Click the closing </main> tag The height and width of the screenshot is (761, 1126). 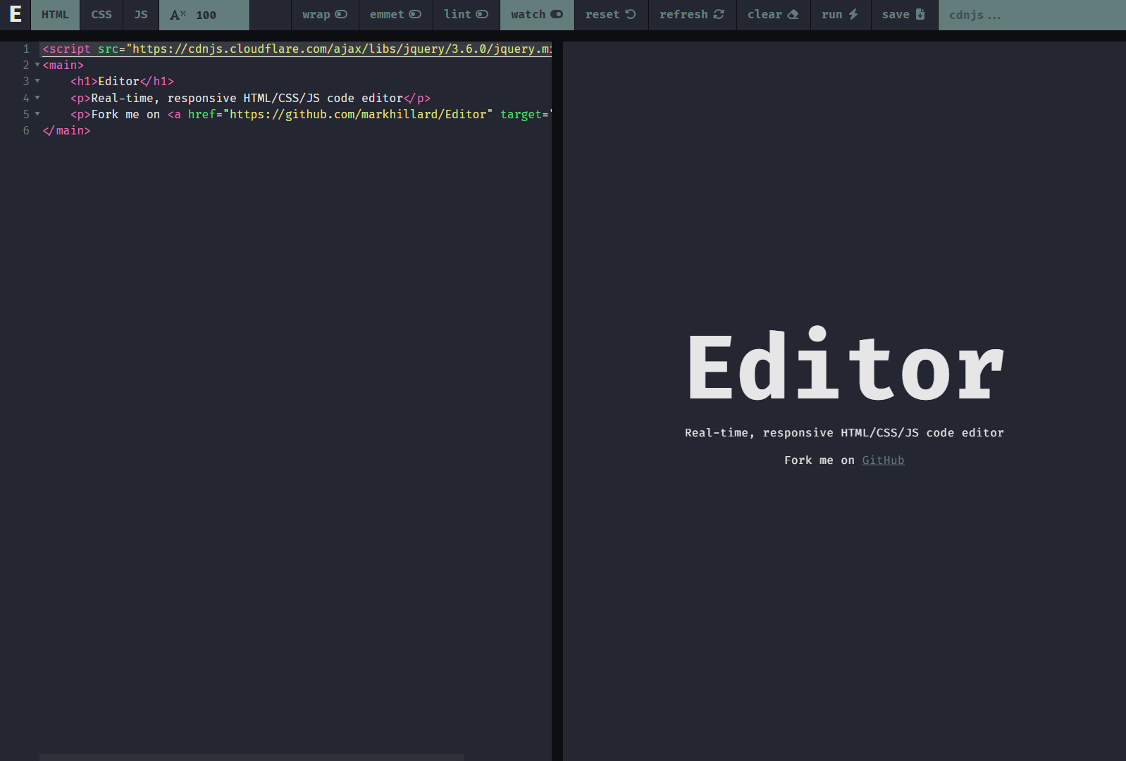point(66,130)
